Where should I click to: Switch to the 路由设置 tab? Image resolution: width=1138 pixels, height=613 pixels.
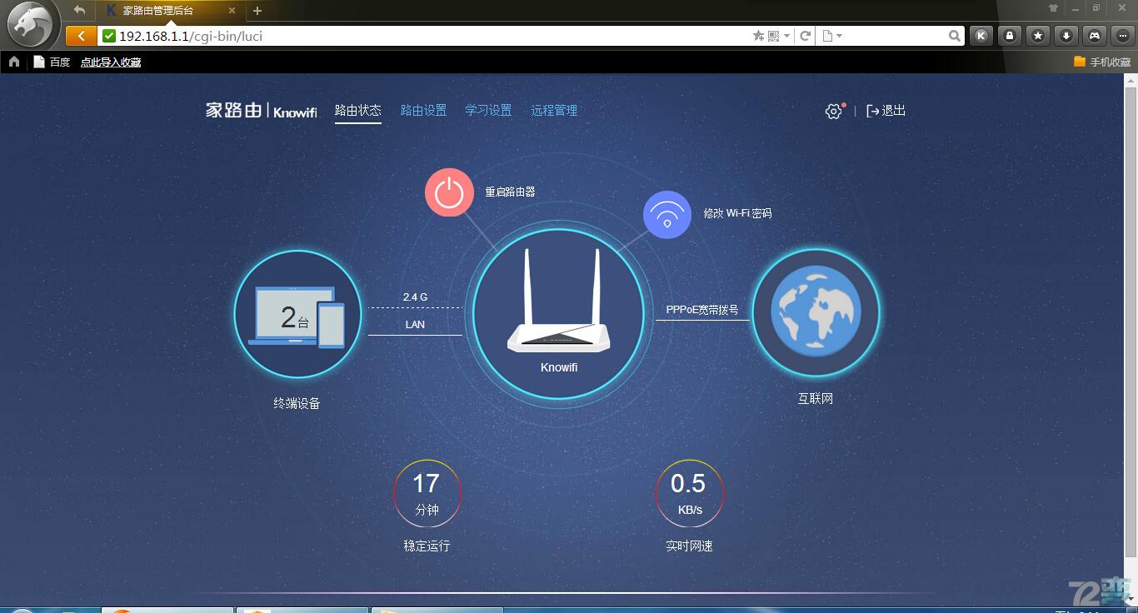click(422, 110)
